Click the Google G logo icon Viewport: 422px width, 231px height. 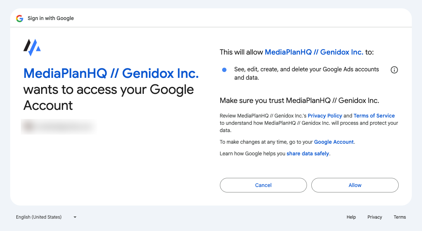[20, 18]
